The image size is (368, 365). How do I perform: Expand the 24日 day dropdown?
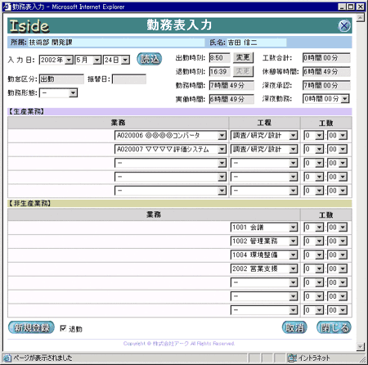tap(116, 60)
